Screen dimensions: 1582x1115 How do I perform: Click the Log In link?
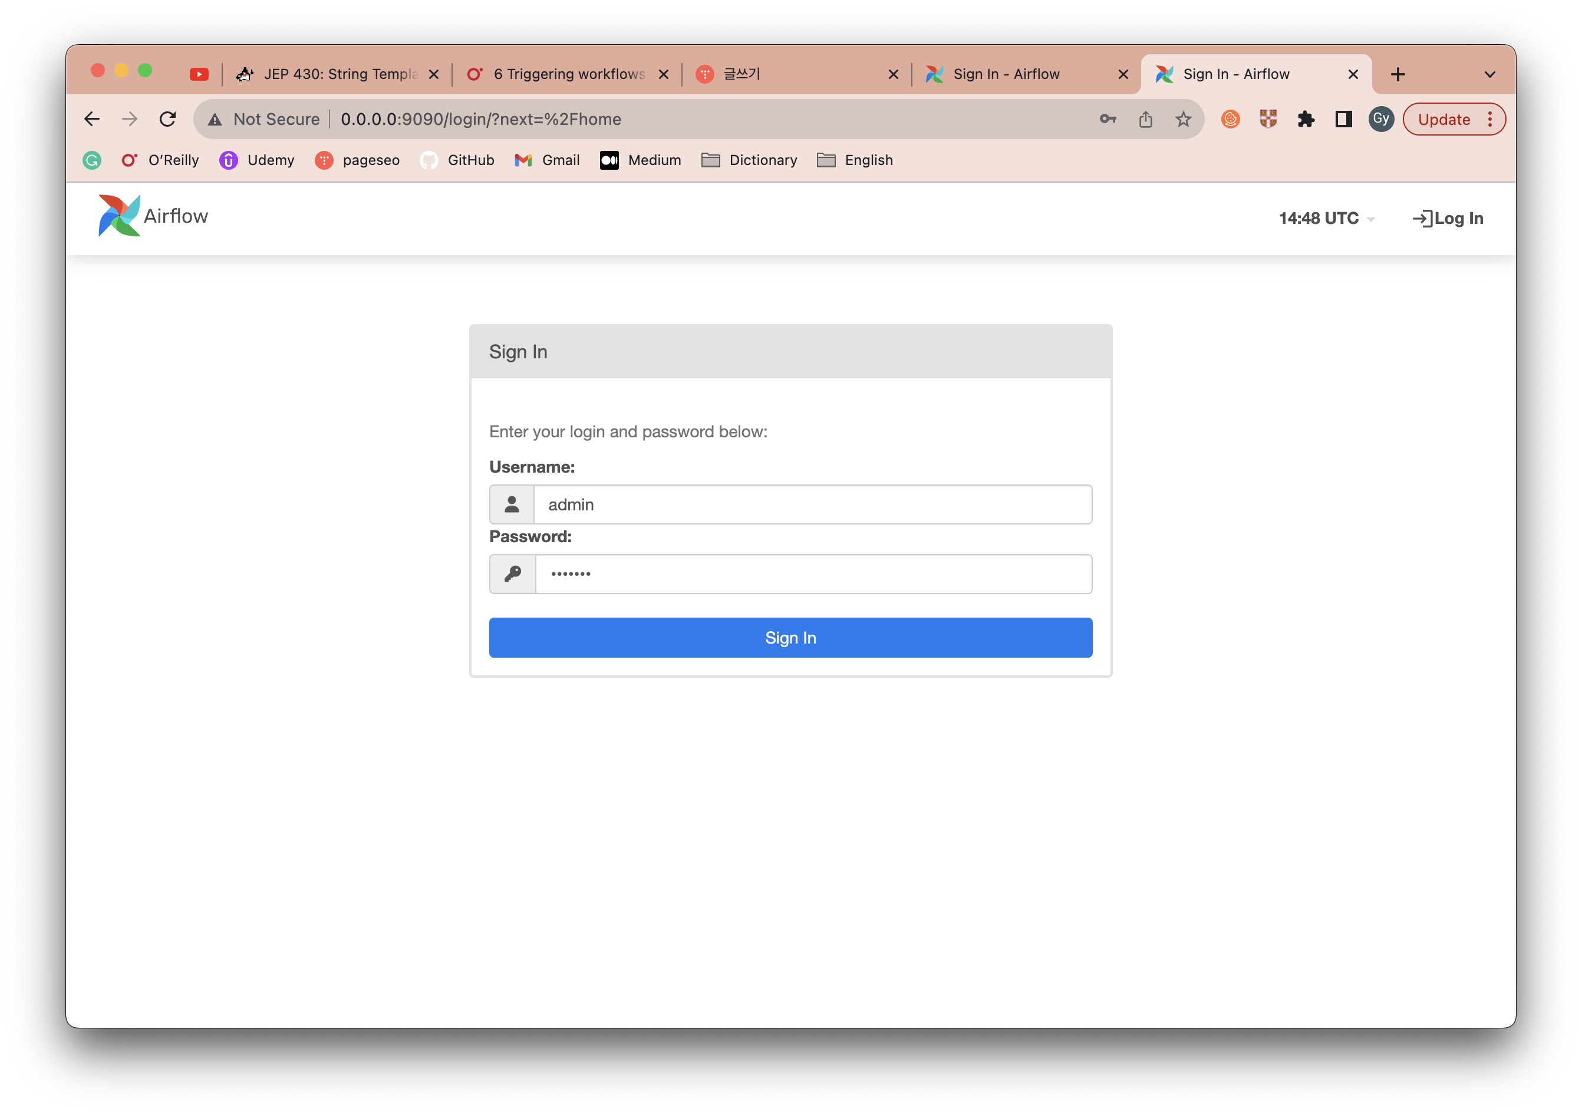coord(1448,219)
